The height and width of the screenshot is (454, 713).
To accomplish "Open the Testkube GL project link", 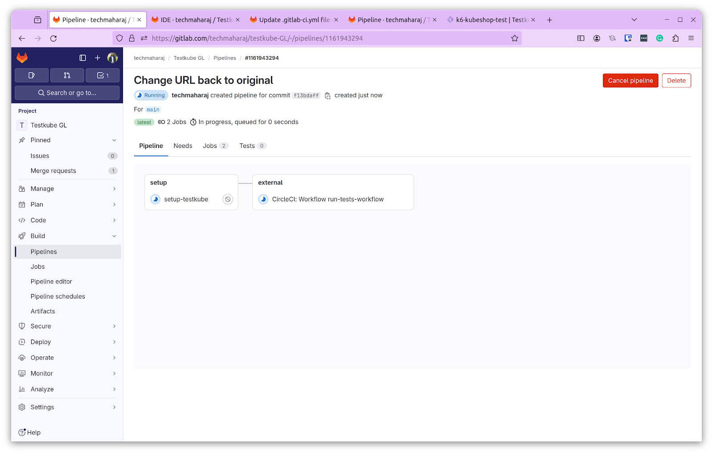I will (67, 125).
